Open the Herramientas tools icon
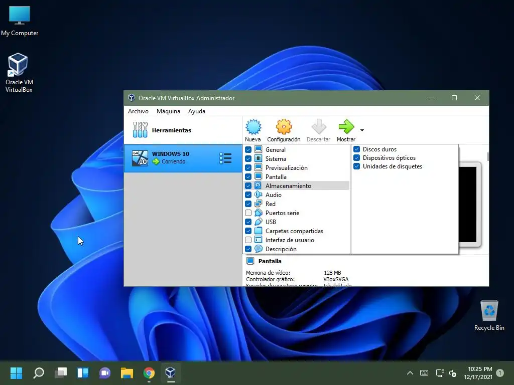Image resolution: width=514 pixels, height=385 pixels. [x=141, y=130]
